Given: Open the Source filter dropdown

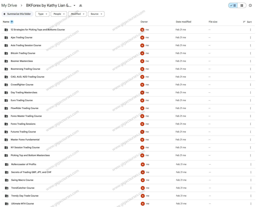Looking at the screenshot, I should click(96, 14).
